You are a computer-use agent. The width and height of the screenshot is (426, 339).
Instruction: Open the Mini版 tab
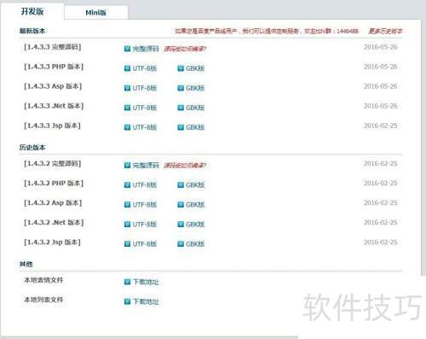click(x=96, y=13)
